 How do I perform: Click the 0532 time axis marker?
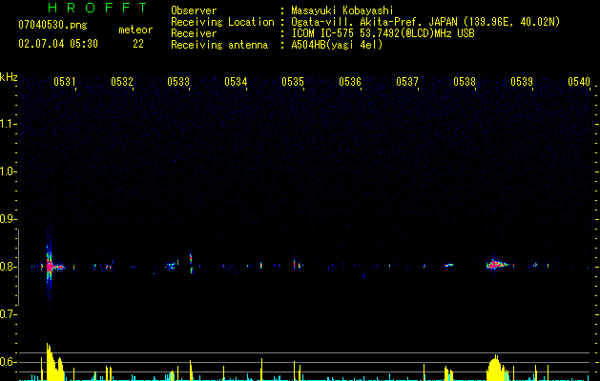(122, 82)
